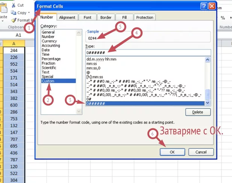Click the Name Box showing A1

pos(18,35)
